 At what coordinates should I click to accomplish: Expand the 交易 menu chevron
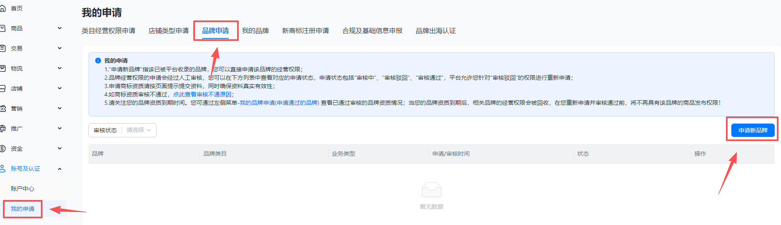(x=60, y=48)
